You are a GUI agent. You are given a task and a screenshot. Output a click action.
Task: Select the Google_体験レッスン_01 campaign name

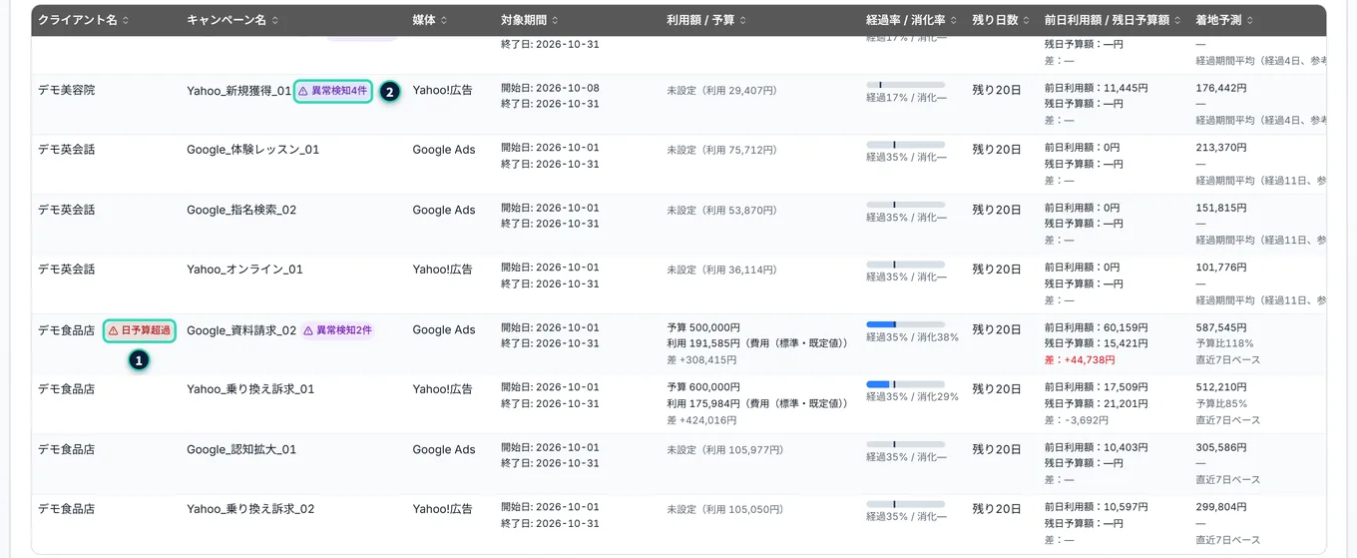tap(253, 150)
